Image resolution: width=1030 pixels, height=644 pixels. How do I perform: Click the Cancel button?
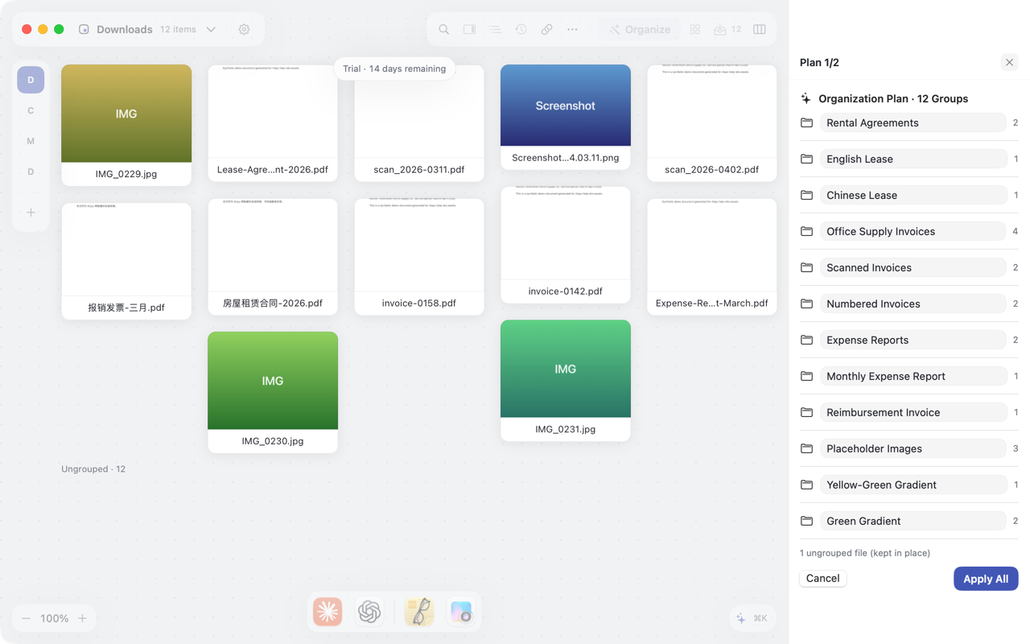[x=822, y=578]
